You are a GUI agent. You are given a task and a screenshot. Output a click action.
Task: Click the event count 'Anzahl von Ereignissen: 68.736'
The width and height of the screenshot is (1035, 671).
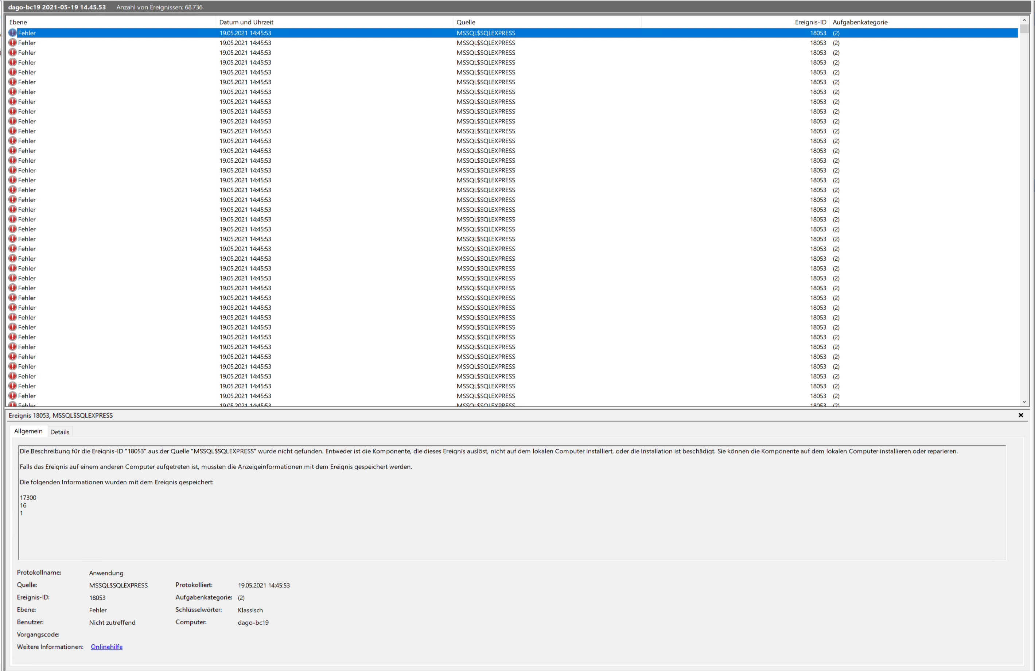[x=159, y=7]
